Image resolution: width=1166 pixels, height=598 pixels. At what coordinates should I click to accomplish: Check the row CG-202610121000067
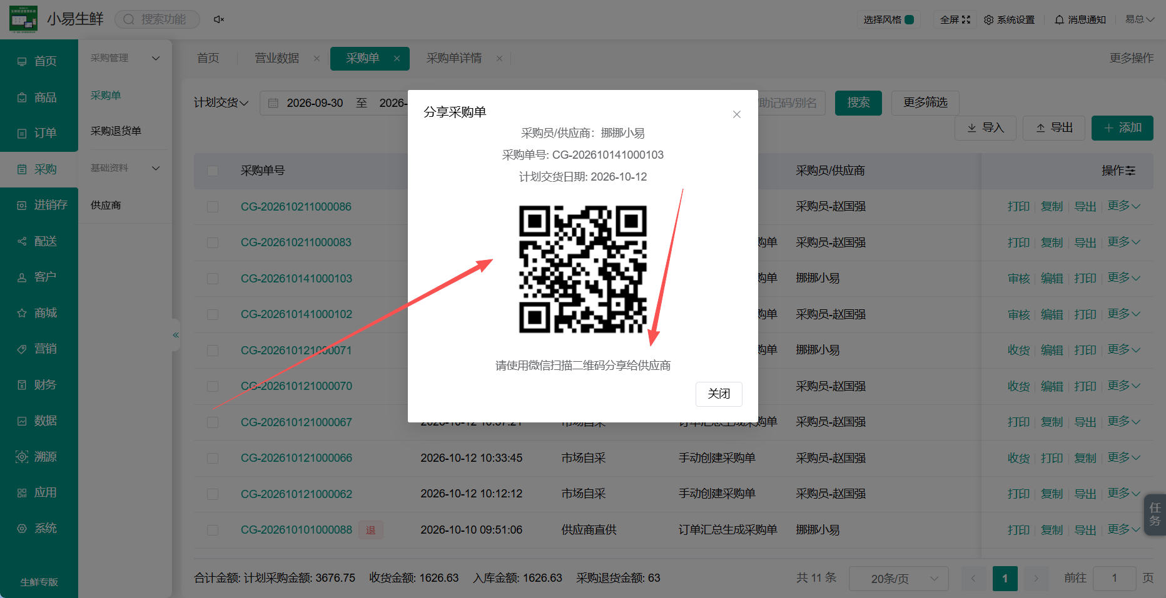point(213,422)
